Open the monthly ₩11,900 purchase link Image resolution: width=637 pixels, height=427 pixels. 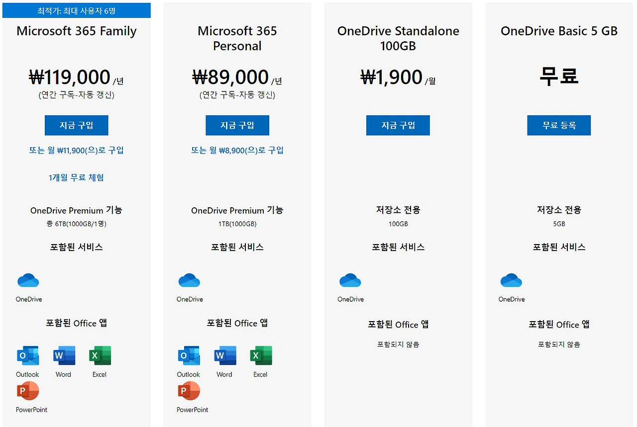click(76, 150)
